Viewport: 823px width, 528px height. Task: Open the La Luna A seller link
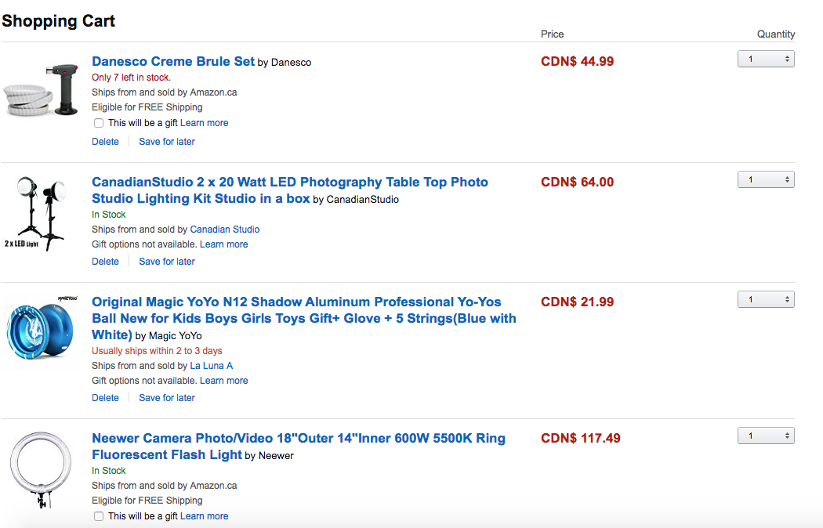pyautogui.click(x=212, y=366)
